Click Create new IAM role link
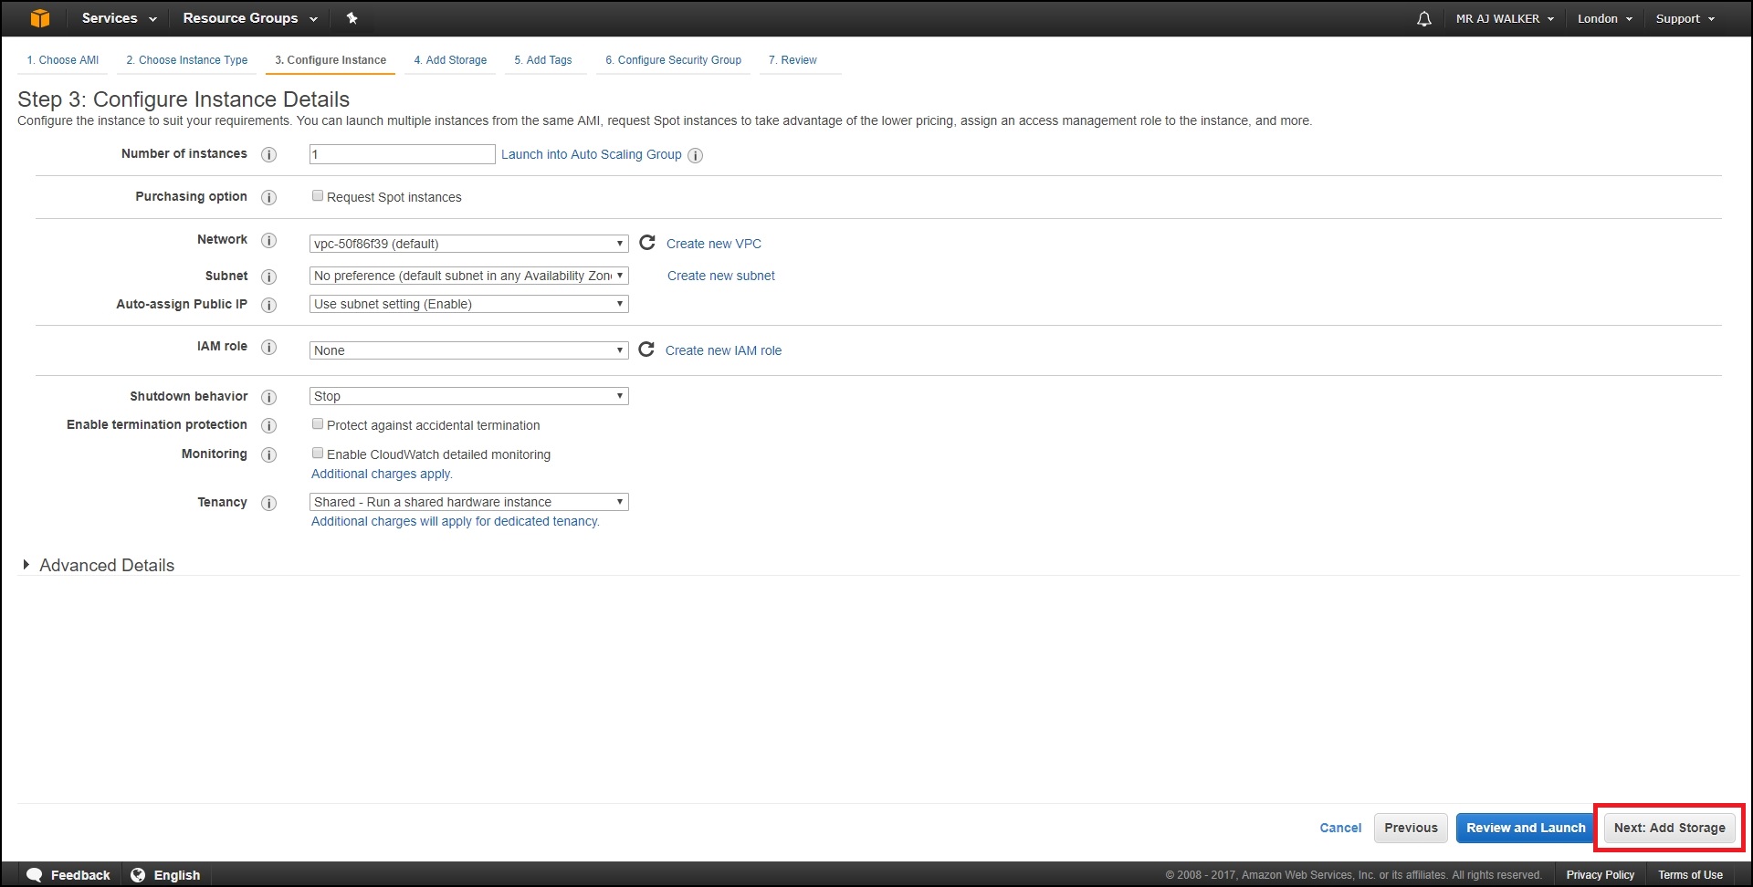The image size is (1753, 887). click(x=724, y=350)
